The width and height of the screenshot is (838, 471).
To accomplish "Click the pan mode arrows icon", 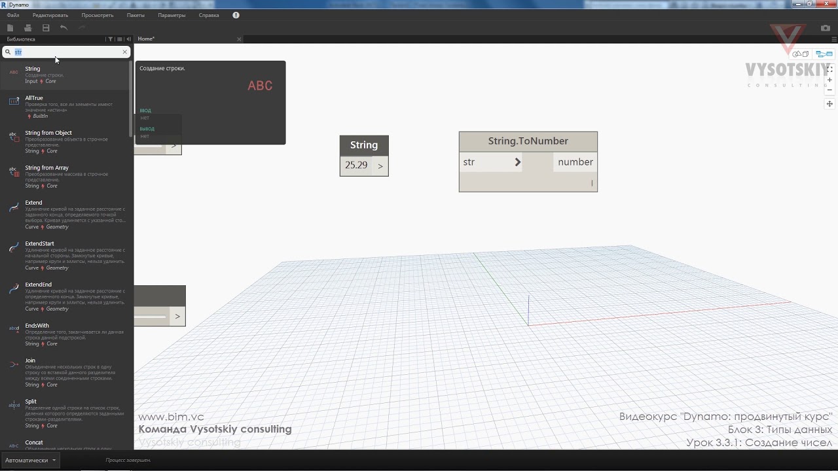I will point(829,104).
